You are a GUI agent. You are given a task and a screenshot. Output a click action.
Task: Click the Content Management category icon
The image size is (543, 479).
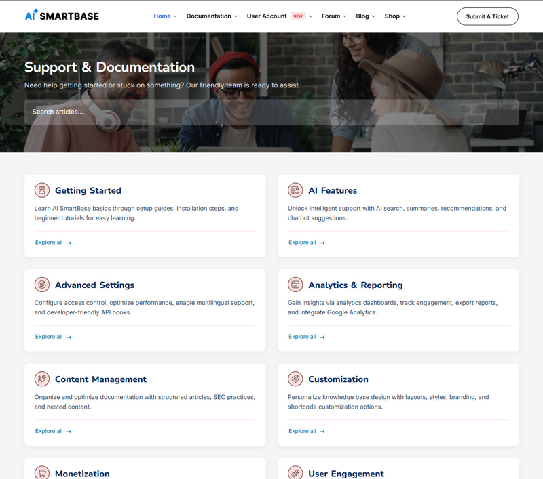(42, 379)
